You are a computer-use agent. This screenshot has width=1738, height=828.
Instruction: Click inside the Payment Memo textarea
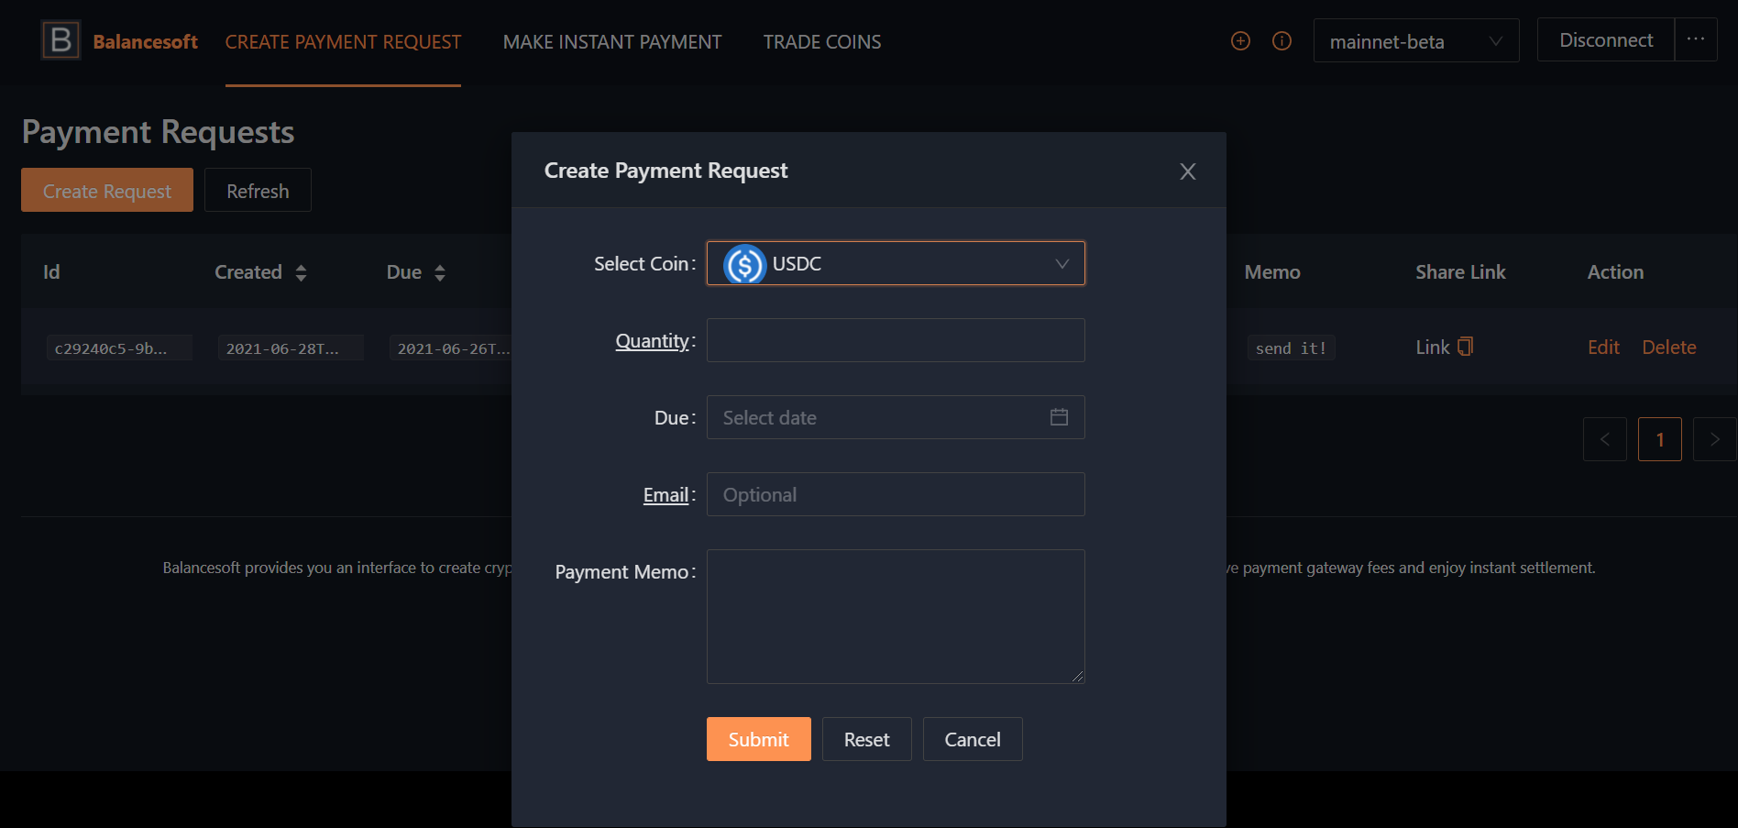coord(896,616)
